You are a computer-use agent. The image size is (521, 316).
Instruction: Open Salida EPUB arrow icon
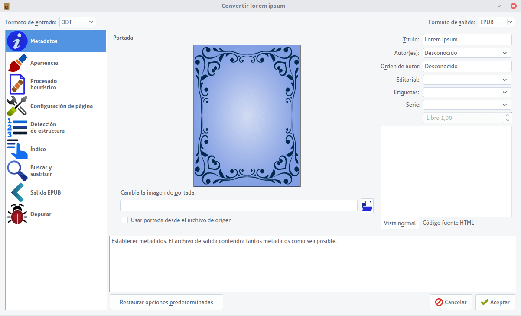17,192
